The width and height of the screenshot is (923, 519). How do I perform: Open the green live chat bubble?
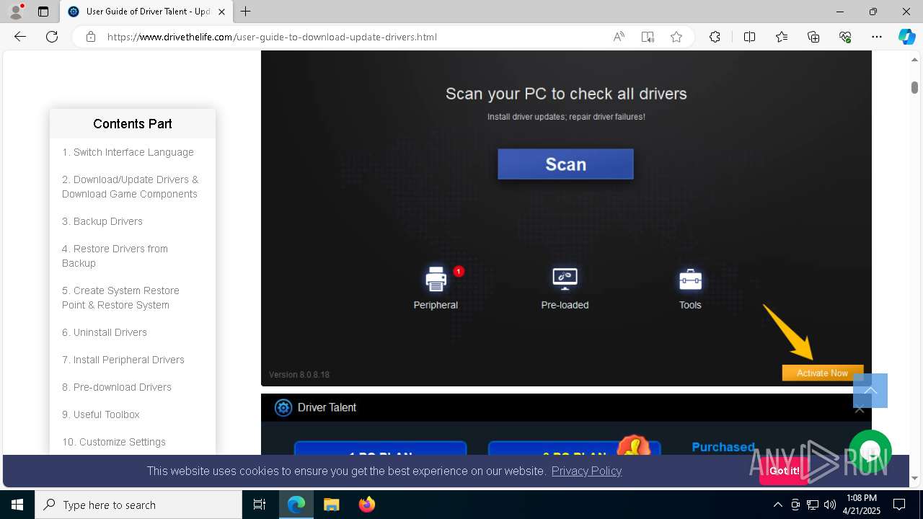[870, 452]
